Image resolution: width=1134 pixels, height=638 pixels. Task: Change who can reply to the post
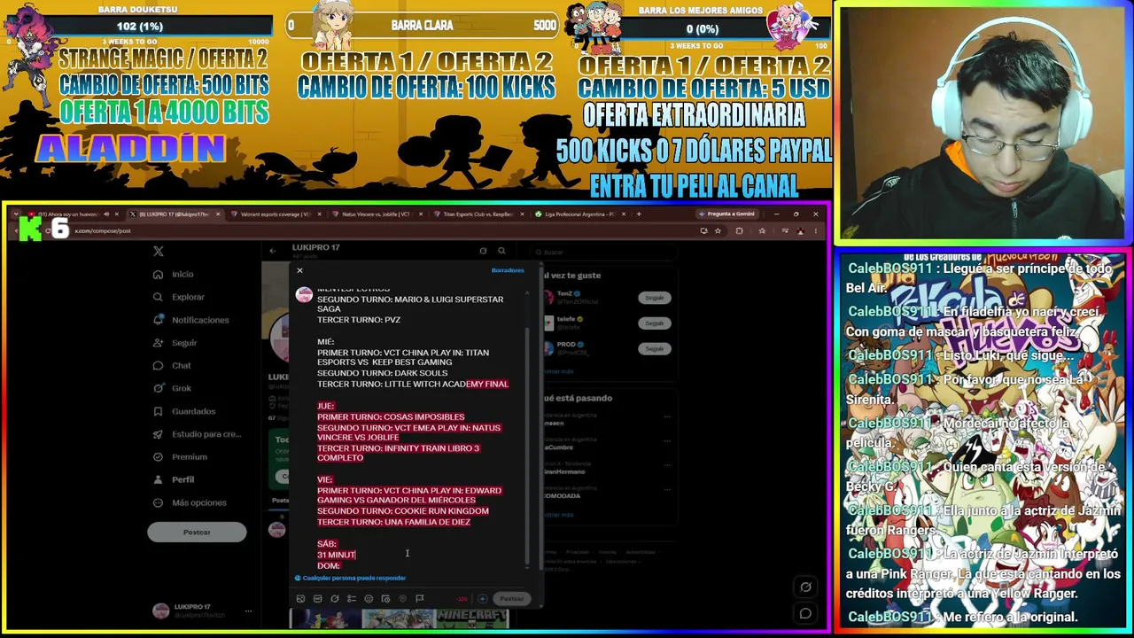[x=351, y=578]
